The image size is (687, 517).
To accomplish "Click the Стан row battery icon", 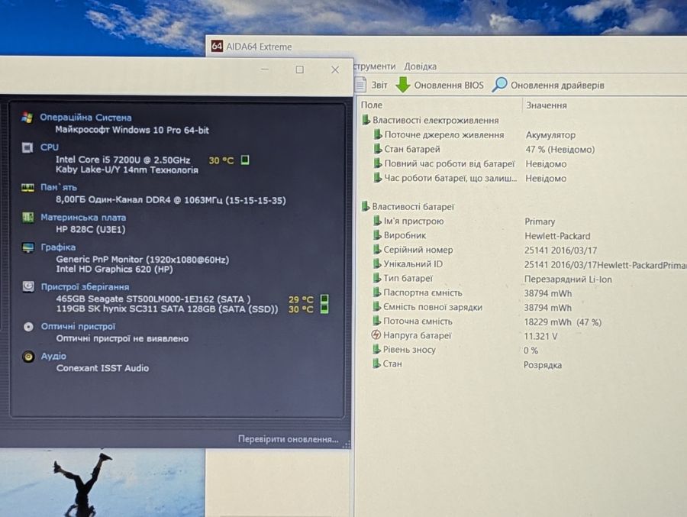I will tap(376, 363).
